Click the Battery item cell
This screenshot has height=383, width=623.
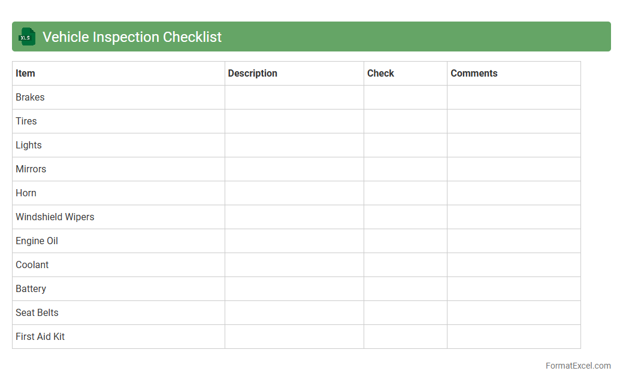(x=31, y=288)
